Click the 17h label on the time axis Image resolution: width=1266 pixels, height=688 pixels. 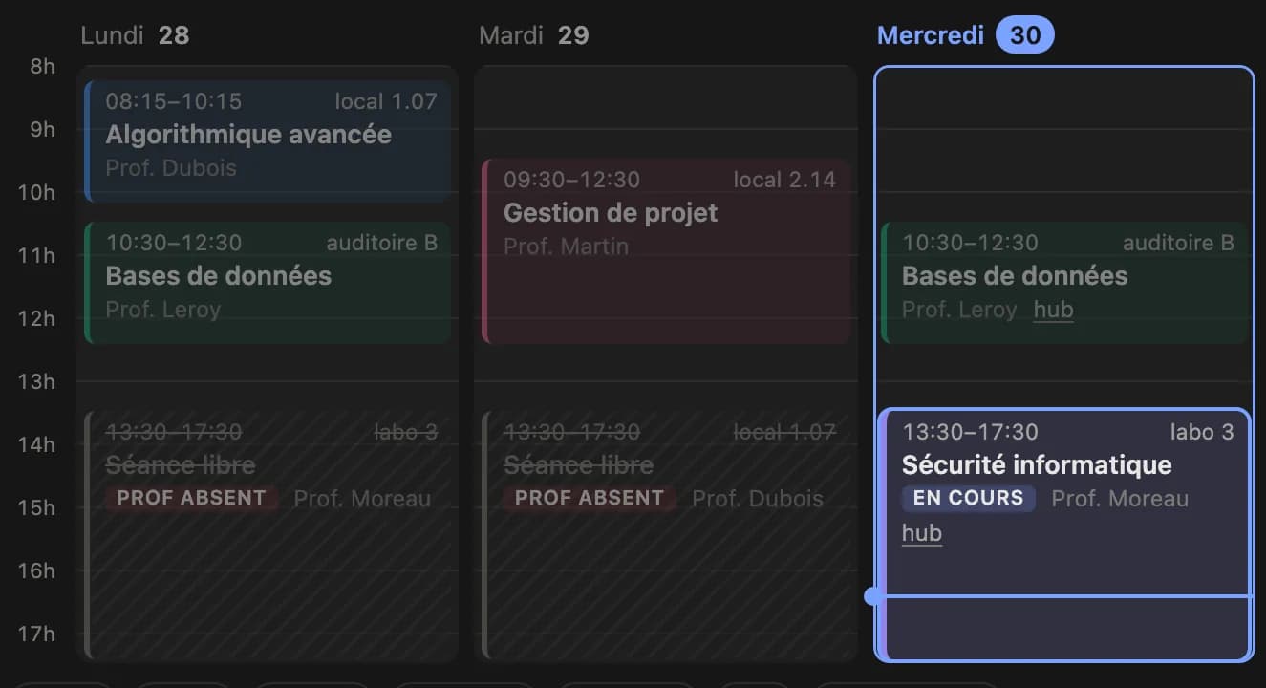point(38,634)
